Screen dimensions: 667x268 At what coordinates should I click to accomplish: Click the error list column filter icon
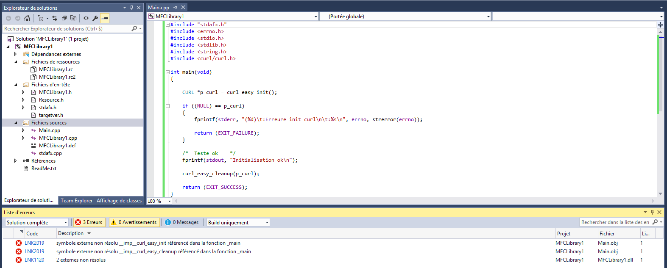(x=21, y=232)
